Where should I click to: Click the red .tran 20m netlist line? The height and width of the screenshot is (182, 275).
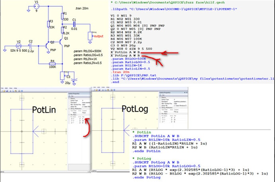[120, 72]
